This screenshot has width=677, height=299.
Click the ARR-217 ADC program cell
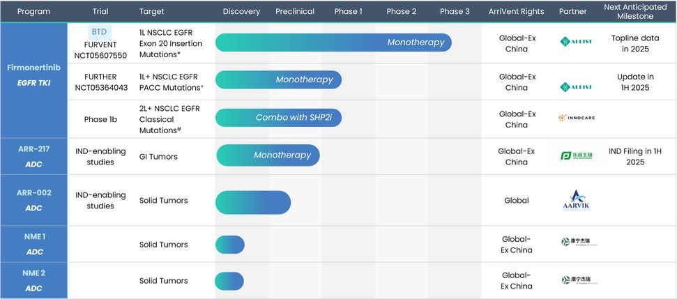pyautogui.click(x=33, y=155)
